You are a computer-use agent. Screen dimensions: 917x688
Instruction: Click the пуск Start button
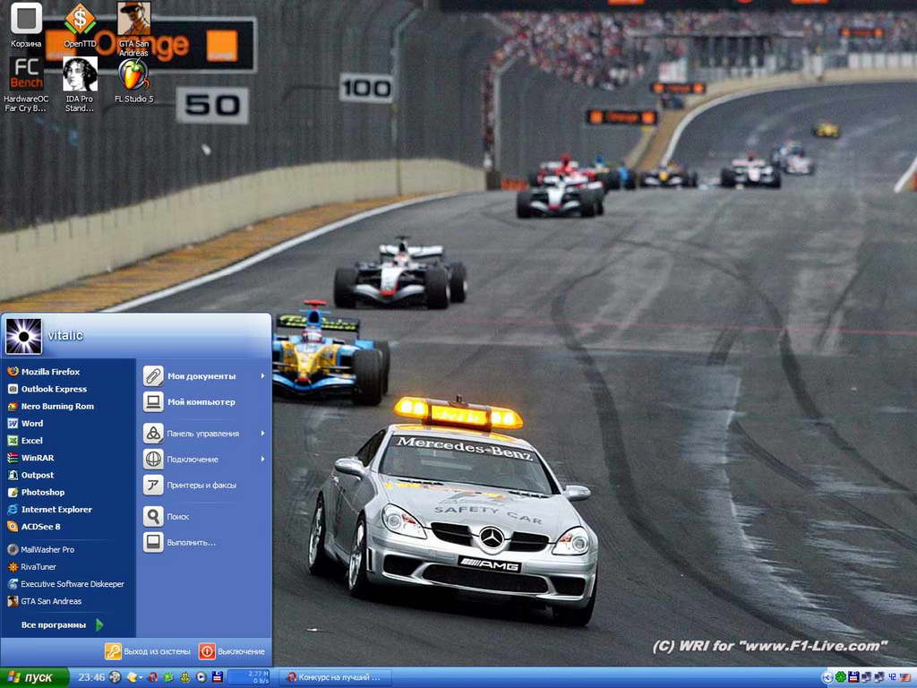point(34,677)
